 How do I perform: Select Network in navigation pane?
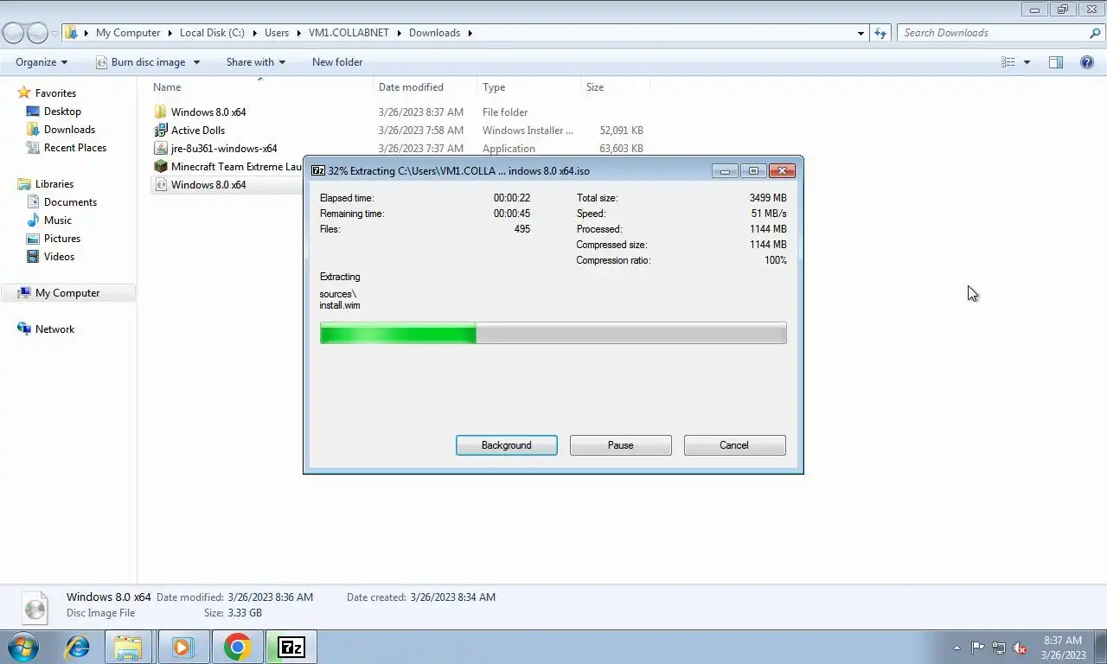(x=54, y=329)
